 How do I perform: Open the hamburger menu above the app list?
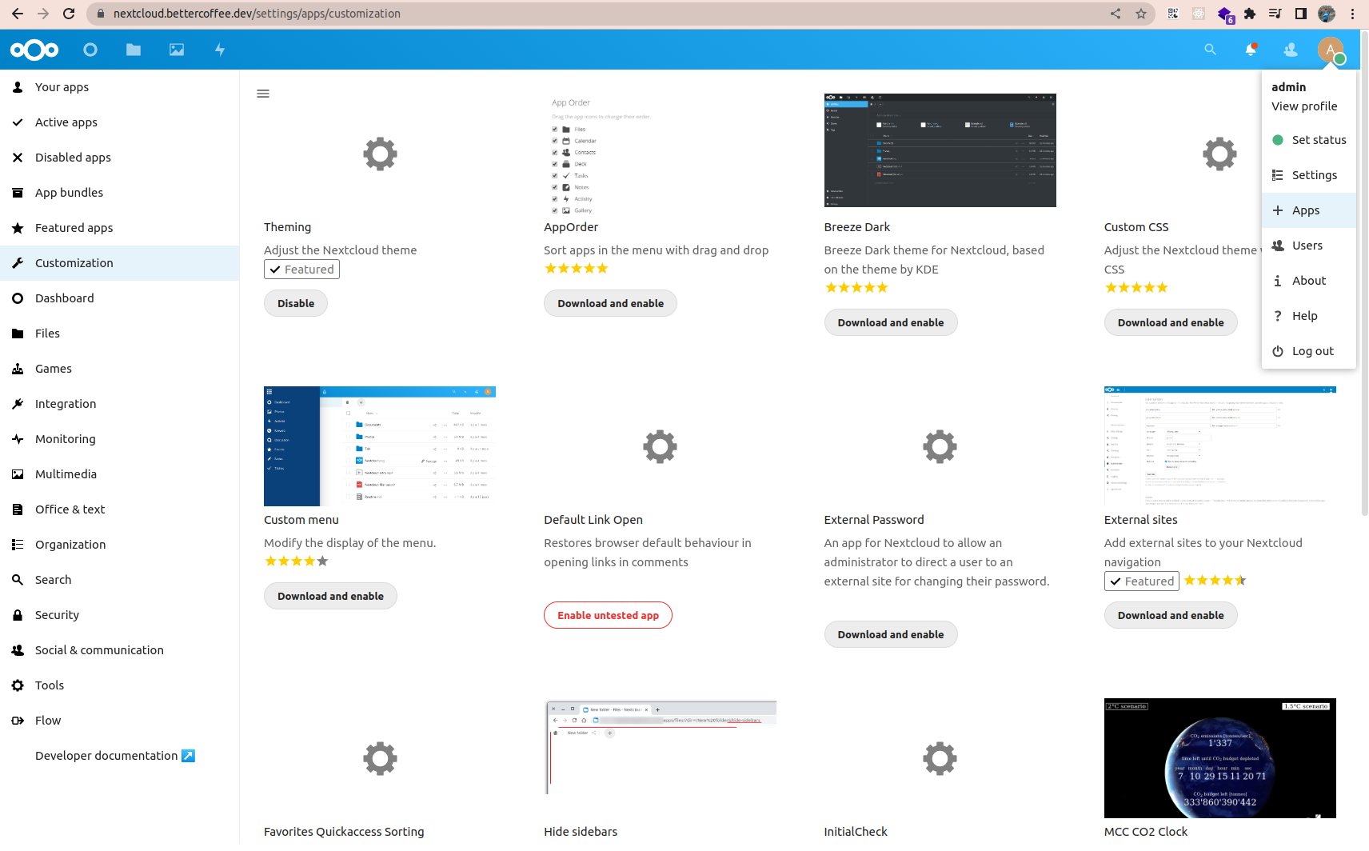click(263, 94)
